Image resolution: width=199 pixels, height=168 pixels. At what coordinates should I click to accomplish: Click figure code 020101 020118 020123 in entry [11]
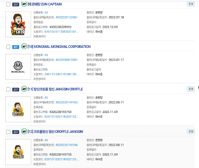click(x=62, y=117)
